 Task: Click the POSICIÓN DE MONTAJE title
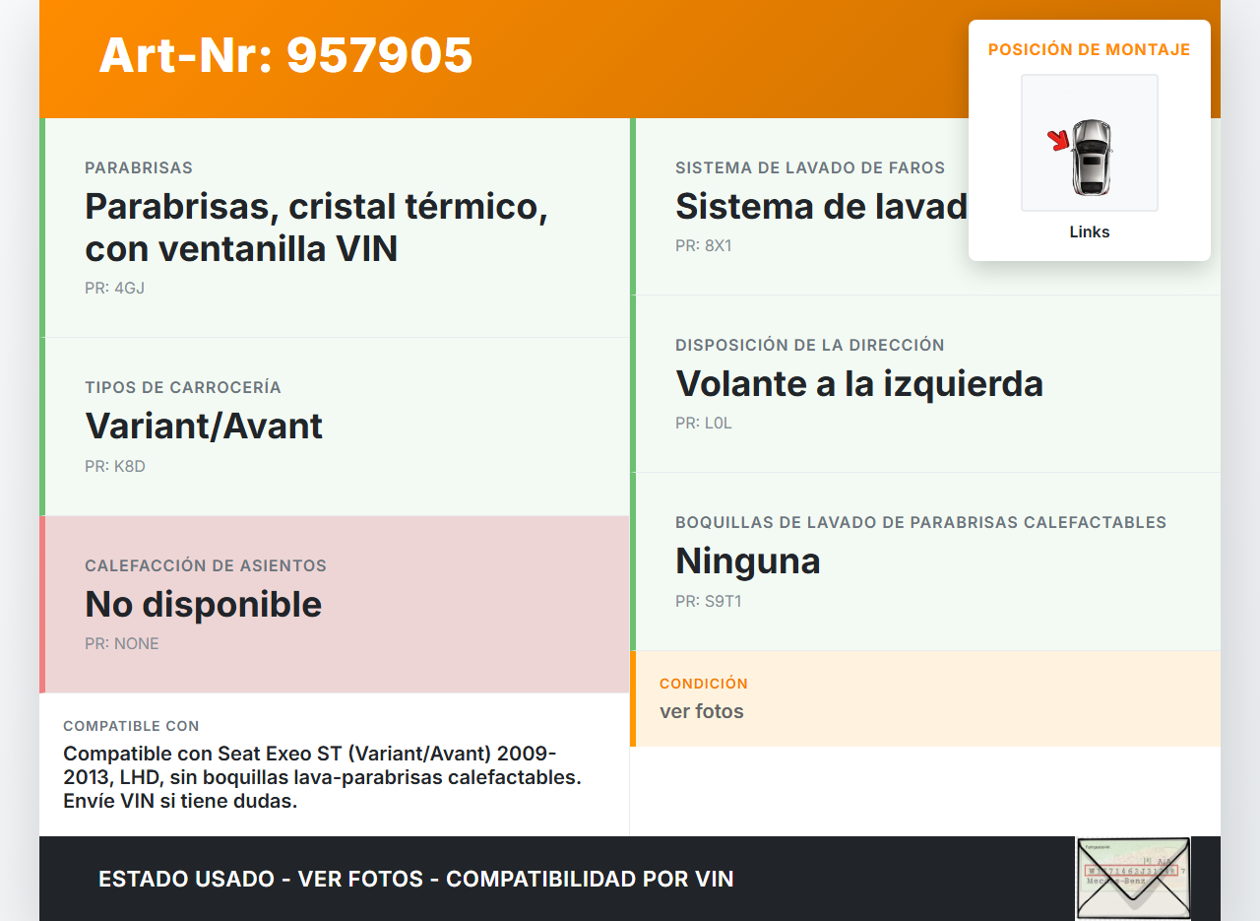[x=1090, y=49]
